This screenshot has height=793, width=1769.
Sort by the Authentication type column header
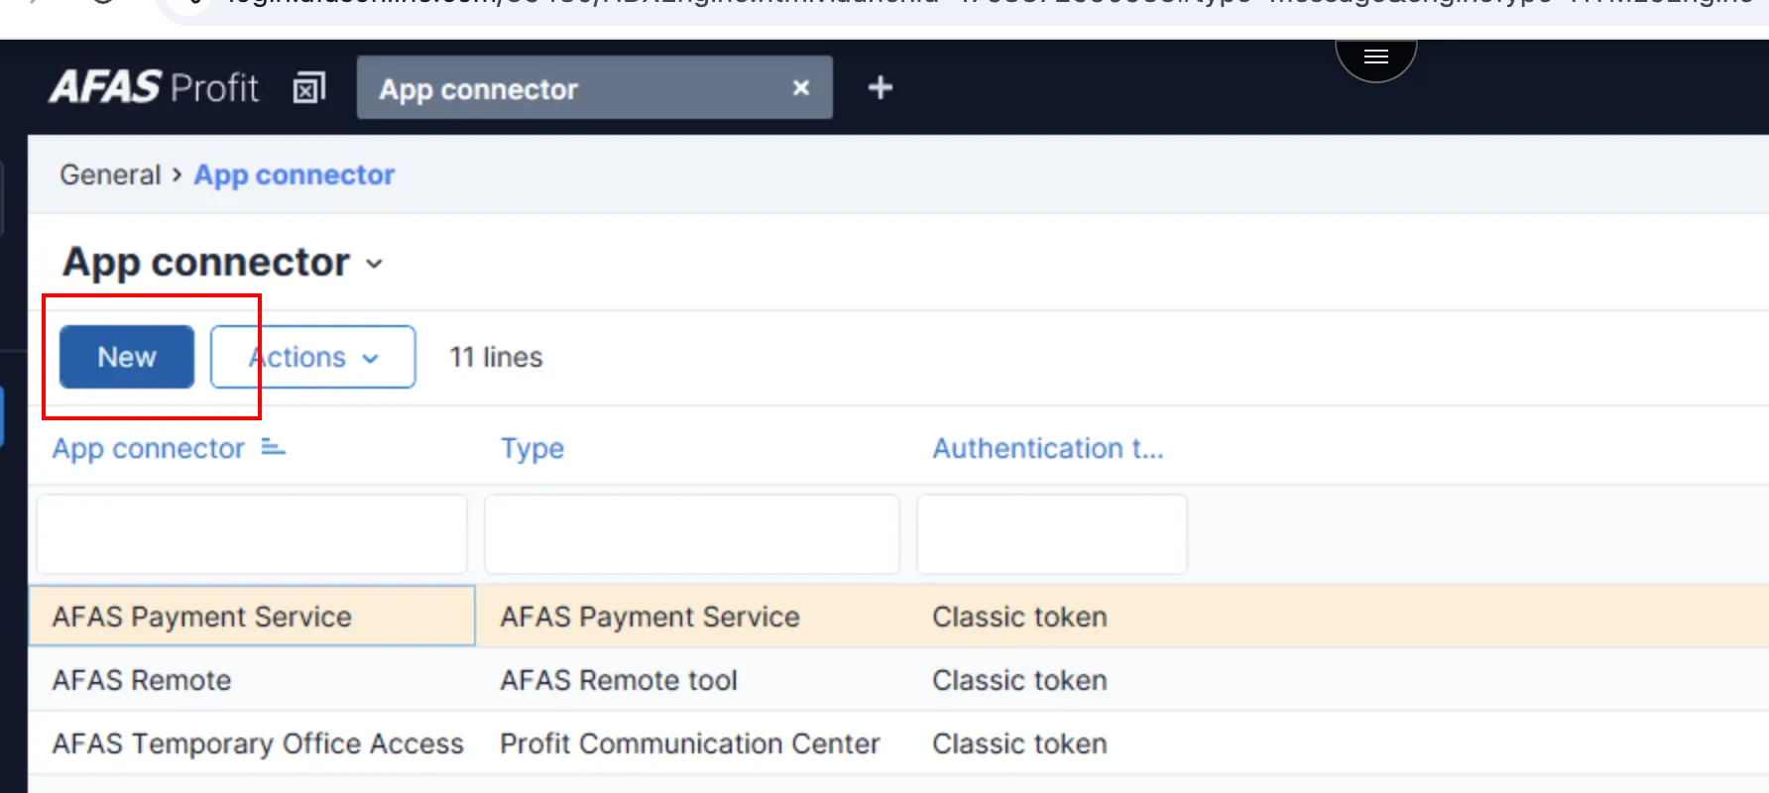tap(1047, 449)
